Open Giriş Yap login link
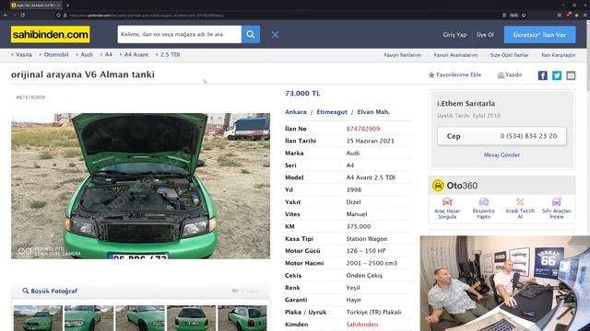The image size is (590, 331). 454,35
